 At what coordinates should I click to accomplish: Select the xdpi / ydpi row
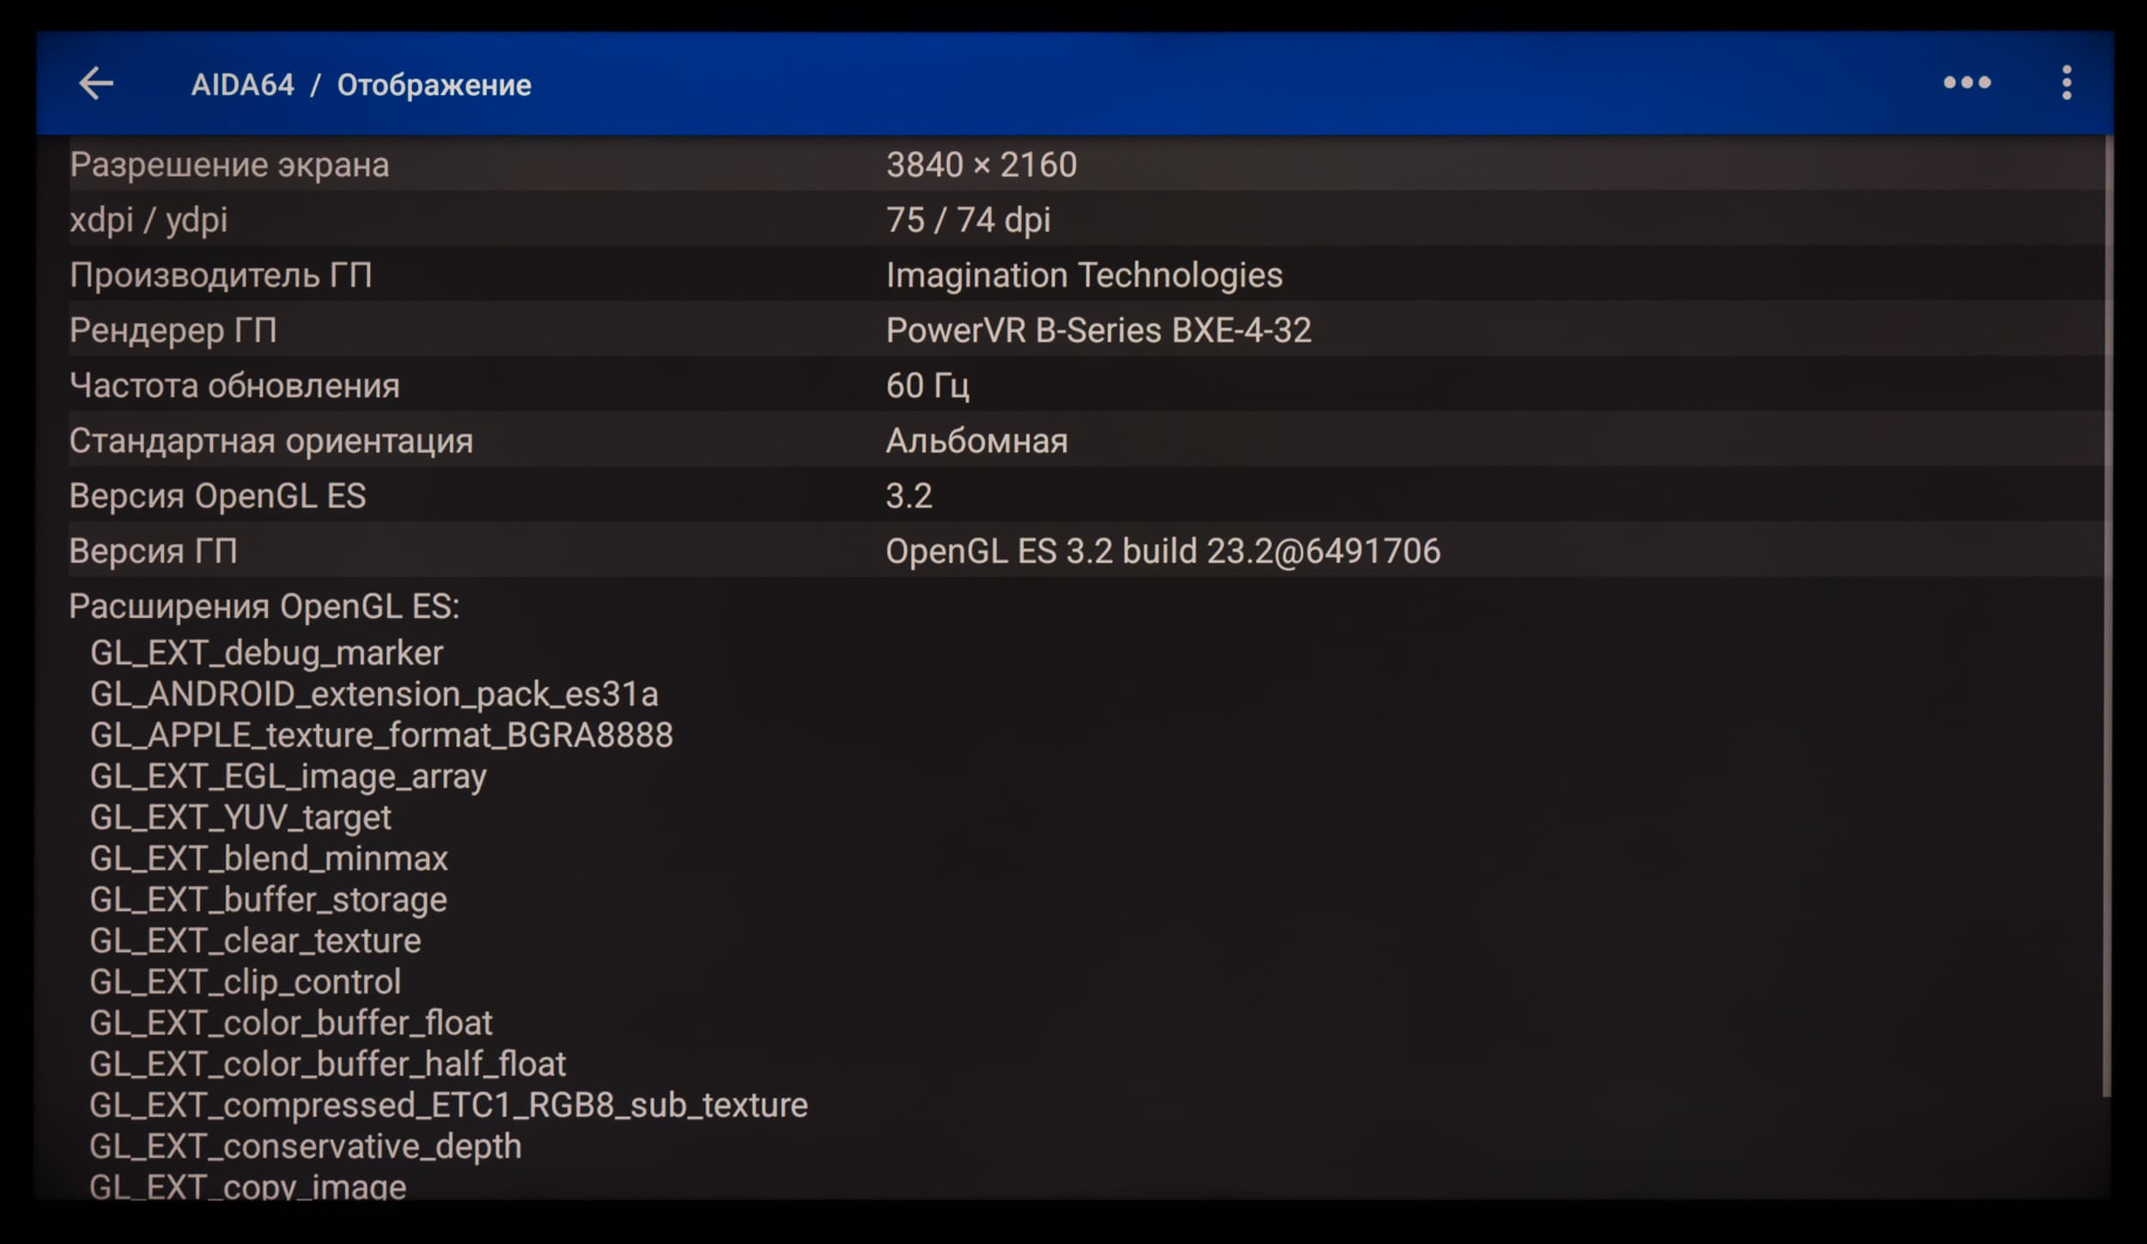(x=149, y=220)
